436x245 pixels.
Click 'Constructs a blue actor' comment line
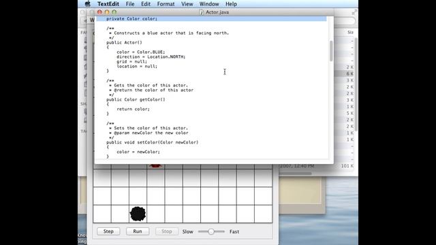[169, 33]
